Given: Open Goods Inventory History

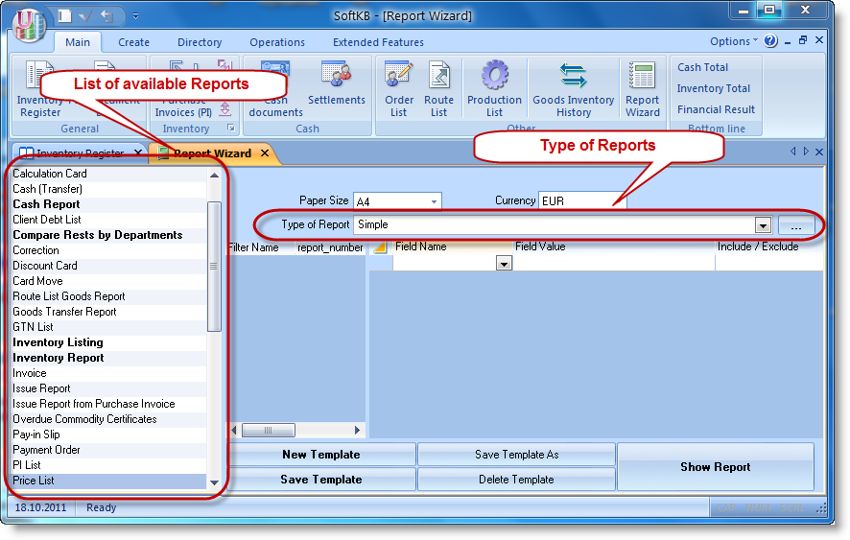Looking at the screenshot, I should pos(573,89).
